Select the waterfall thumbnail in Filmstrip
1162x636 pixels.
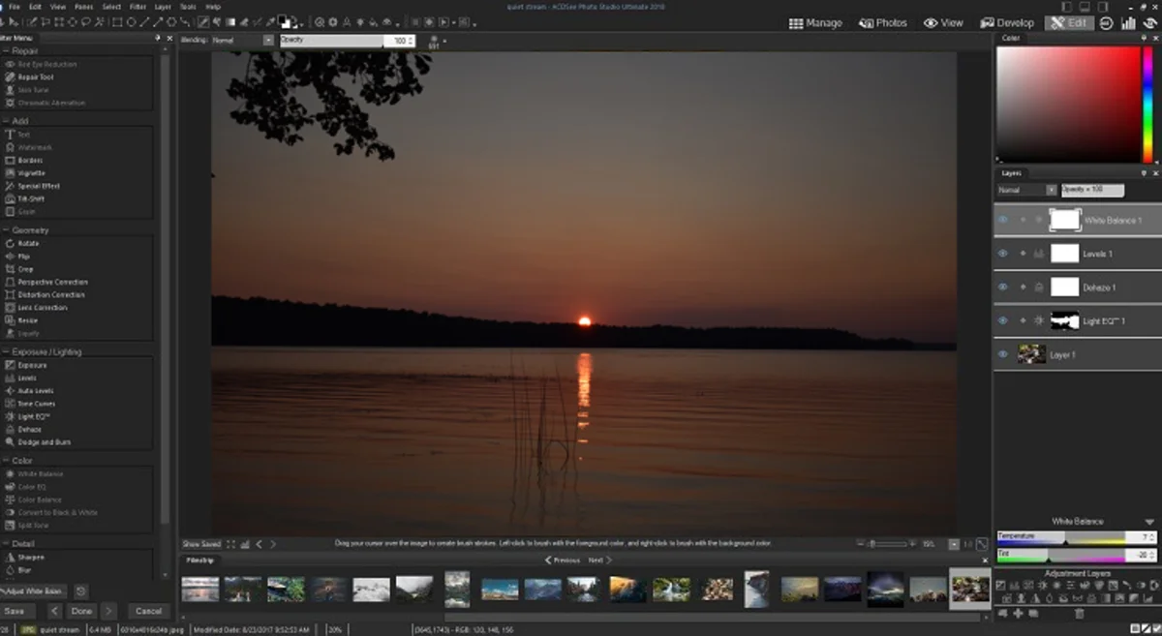671,590
